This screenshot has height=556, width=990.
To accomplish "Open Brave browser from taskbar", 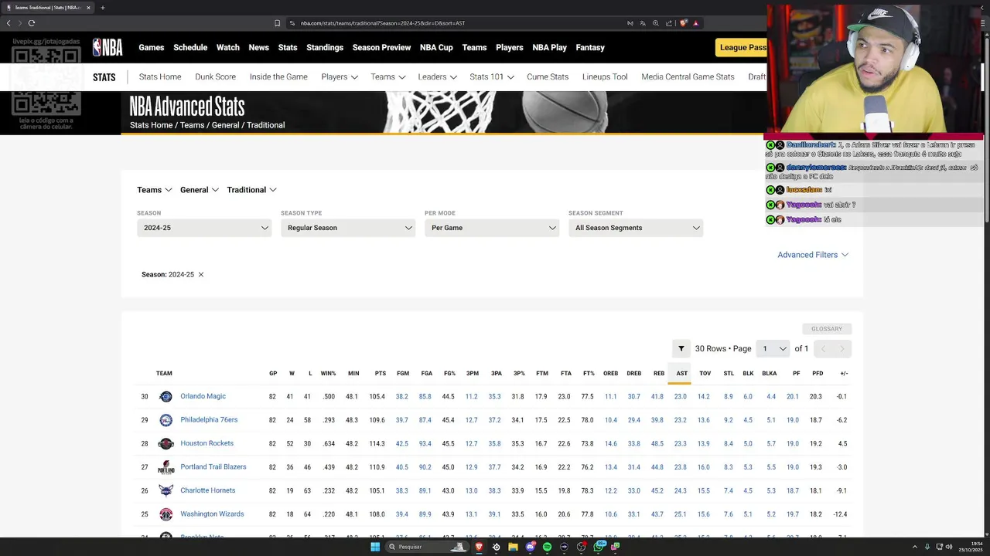I will [479, 547].
